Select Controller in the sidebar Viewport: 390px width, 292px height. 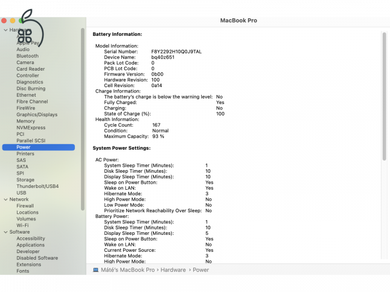(x=27, y=75)
